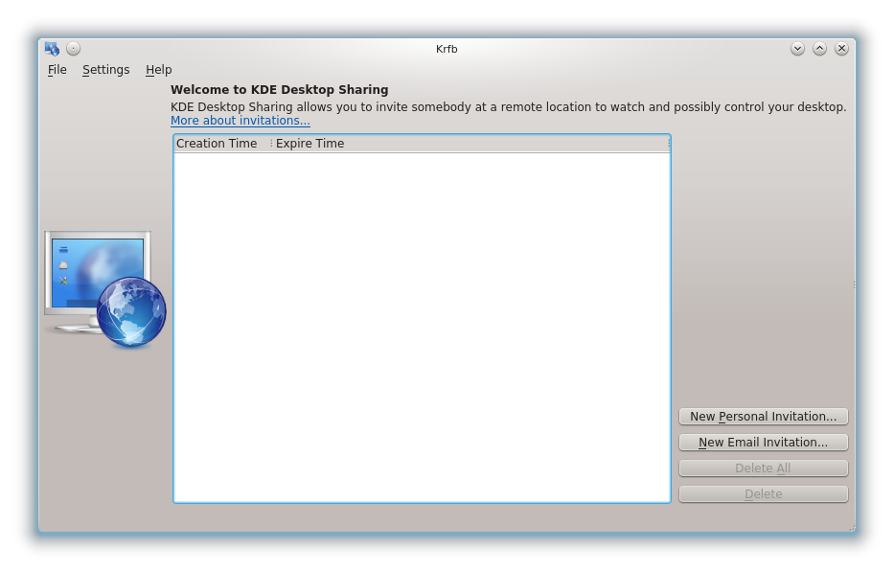
Task: Sort by Creation Time column header
Action: (222, 144)
